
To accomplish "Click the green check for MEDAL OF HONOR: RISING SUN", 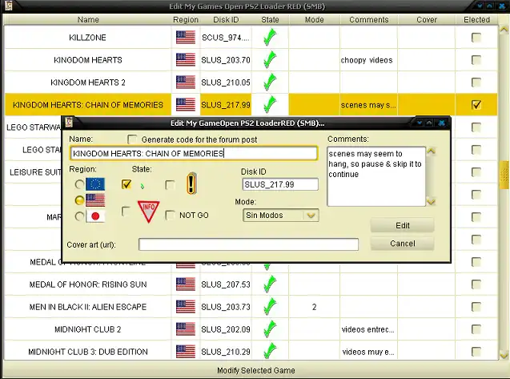I will click(270, 284).
